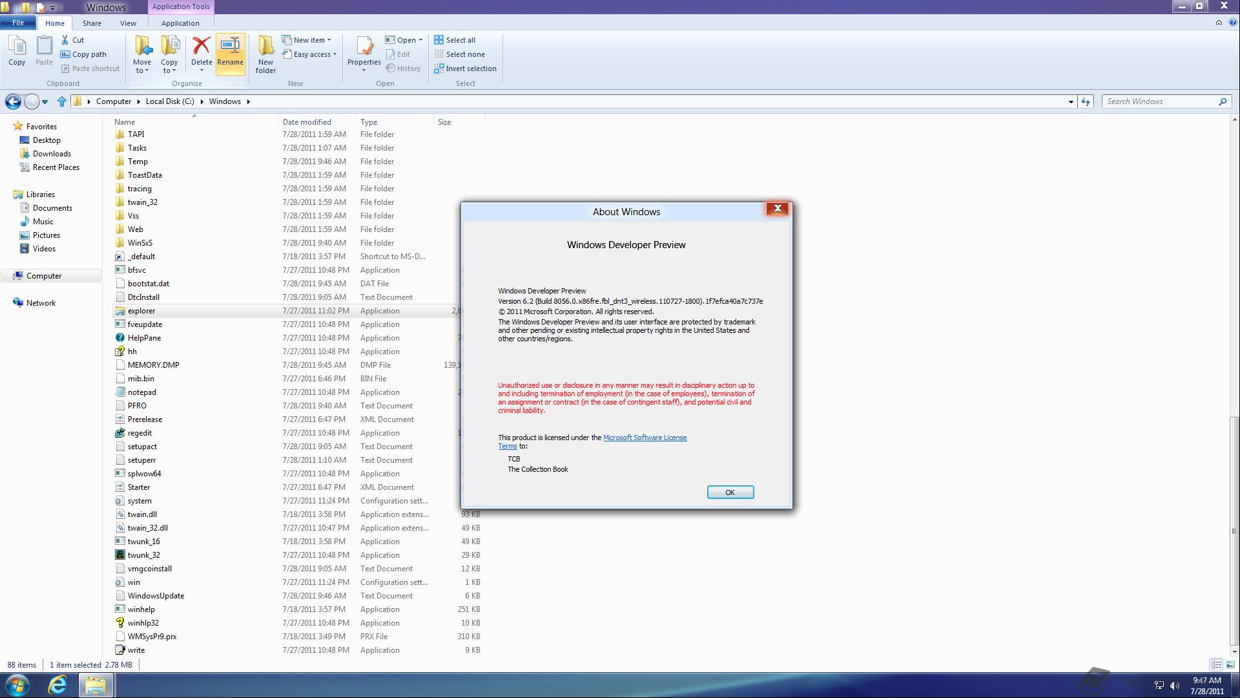
Task: Switch to large icons view toggle
Action: click(1230, 664)
